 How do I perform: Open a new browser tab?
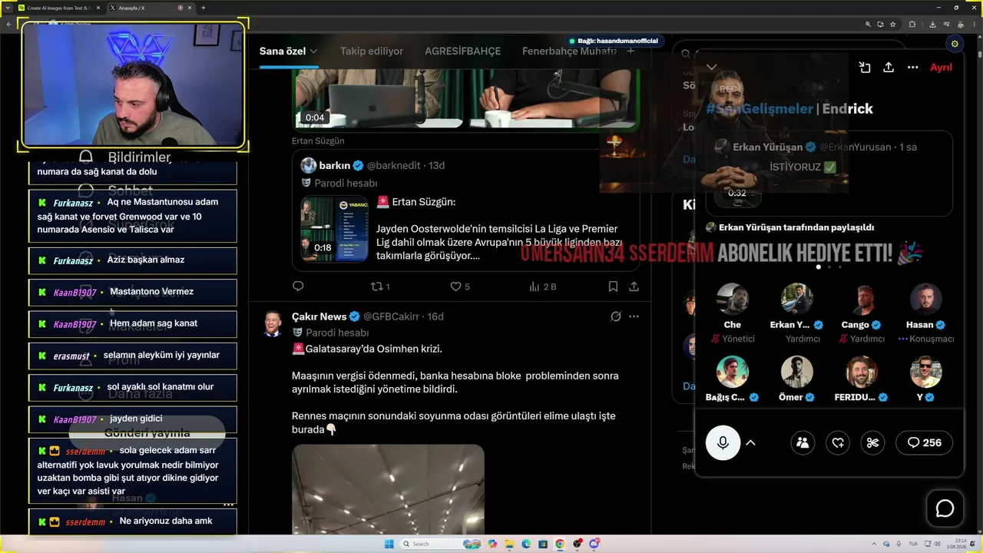pos(204,8)
